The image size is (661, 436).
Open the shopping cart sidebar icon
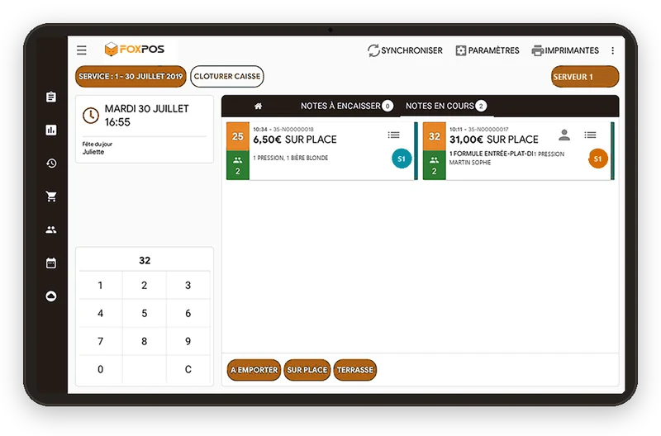[51, 197]
